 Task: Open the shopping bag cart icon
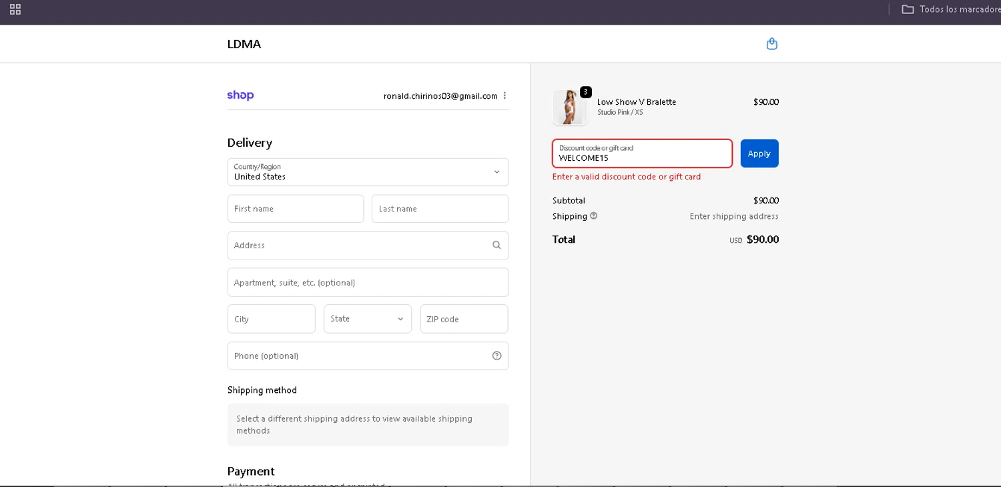click(x=772, y=44)
